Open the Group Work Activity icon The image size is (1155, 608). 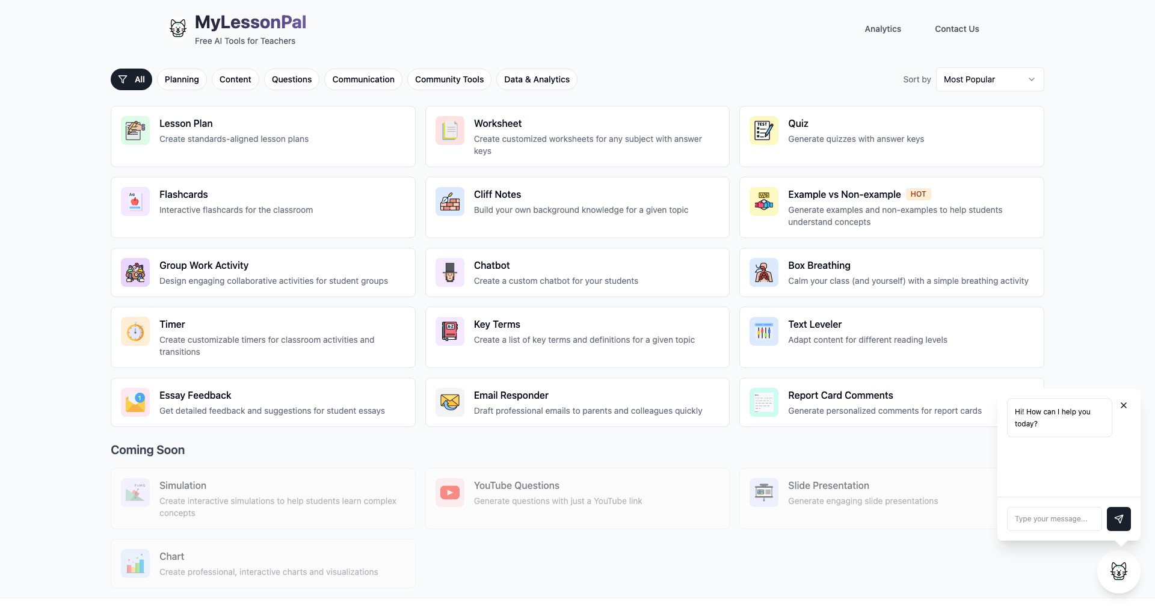135,272
